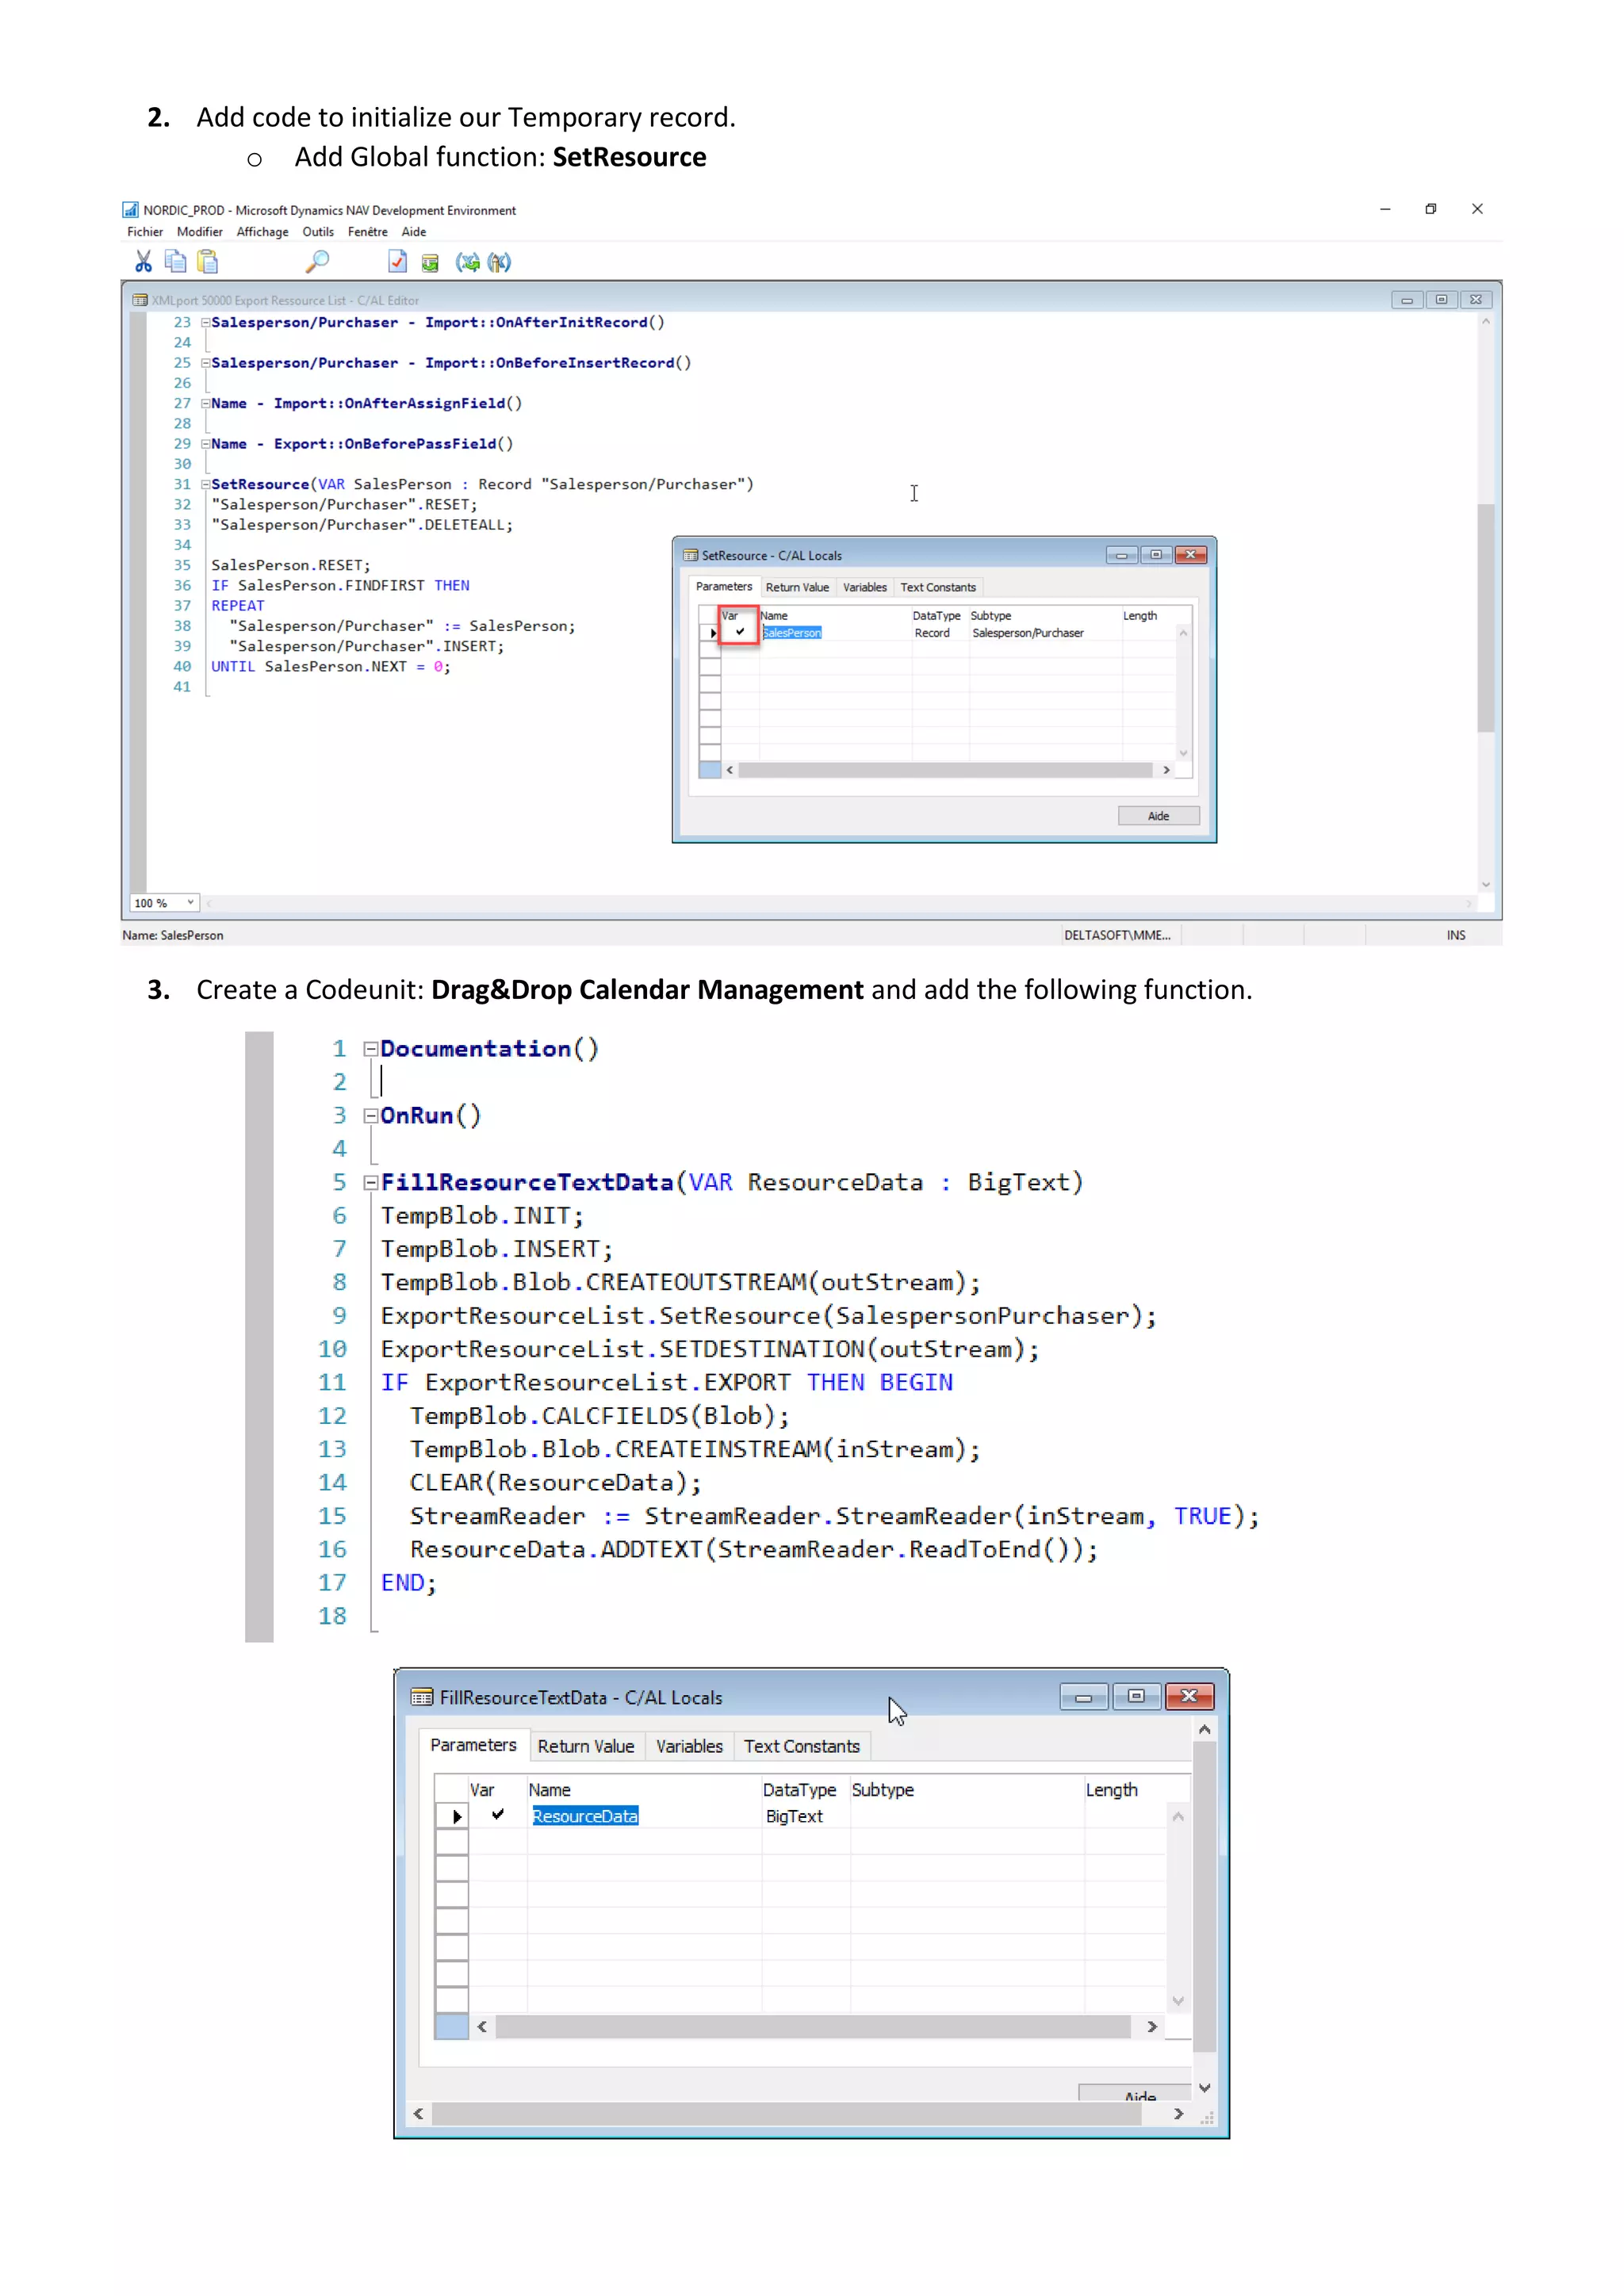This screenshot has width=1624, height=2296.
Task: Toggle Var checkbox for SalesPerson parameter
Action: 739,632
